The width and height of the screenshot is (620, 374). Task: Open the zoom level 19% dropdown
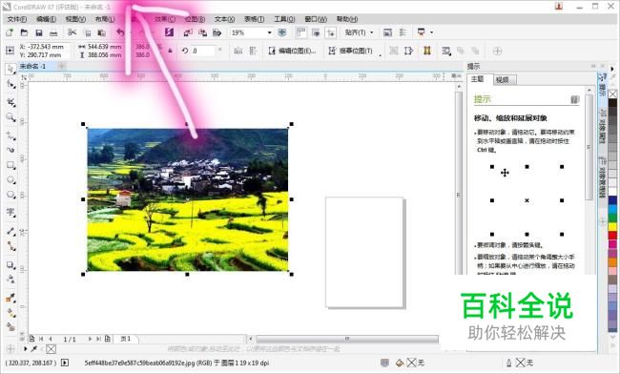[x=269, y=32]
